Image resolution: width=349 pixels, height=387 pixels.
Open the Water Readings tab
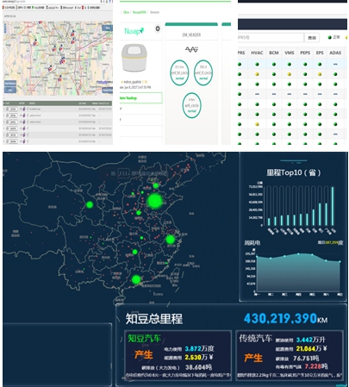point(140,98)
